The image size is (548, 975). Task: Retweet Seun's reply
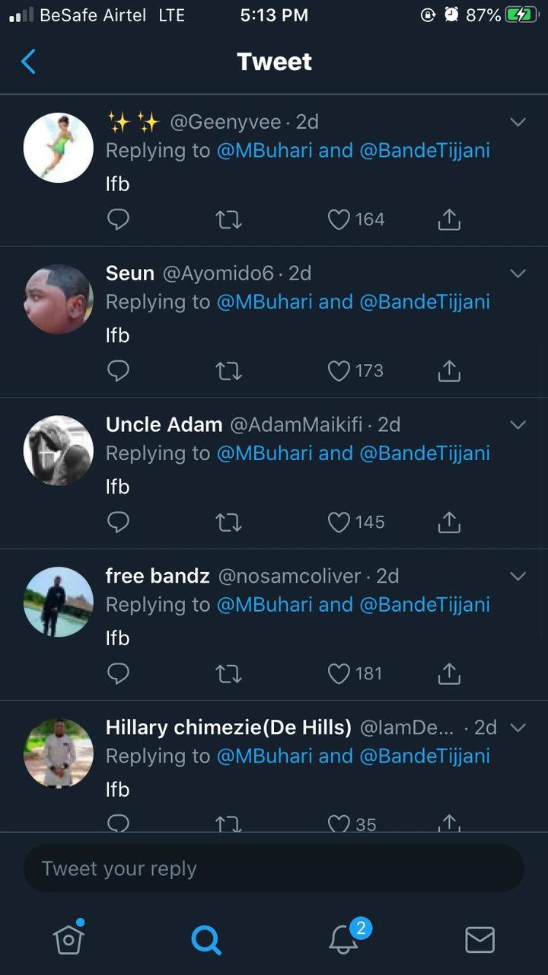coord(228,372)
